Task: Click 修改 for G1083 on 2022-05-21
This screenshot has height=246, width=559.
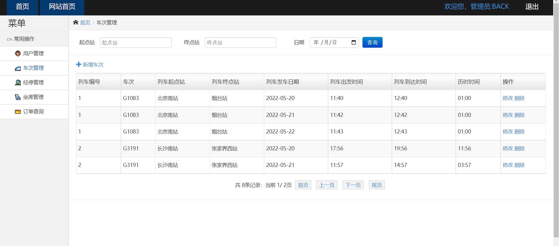Action: pyautogui.click(x=508, y=115)
